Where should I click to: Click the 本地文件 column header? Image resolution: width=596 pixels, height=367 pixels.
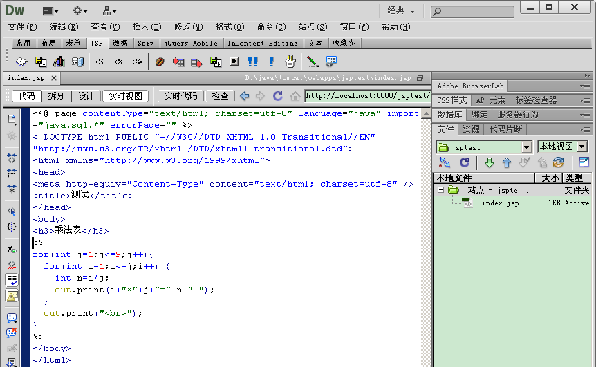coord(484,178)
